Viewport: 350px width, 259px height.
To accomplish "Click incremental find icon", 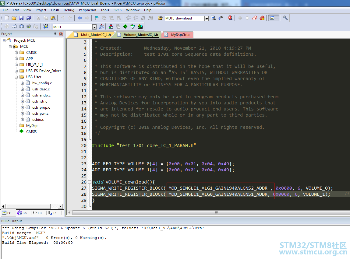I will 221,18.
